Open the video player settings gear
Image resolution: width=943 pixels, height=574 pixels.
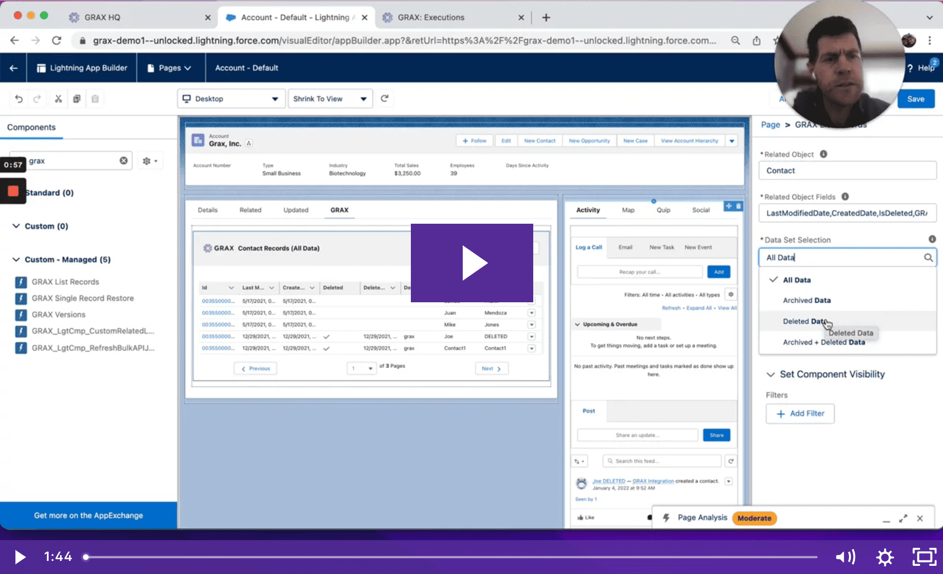885,557
